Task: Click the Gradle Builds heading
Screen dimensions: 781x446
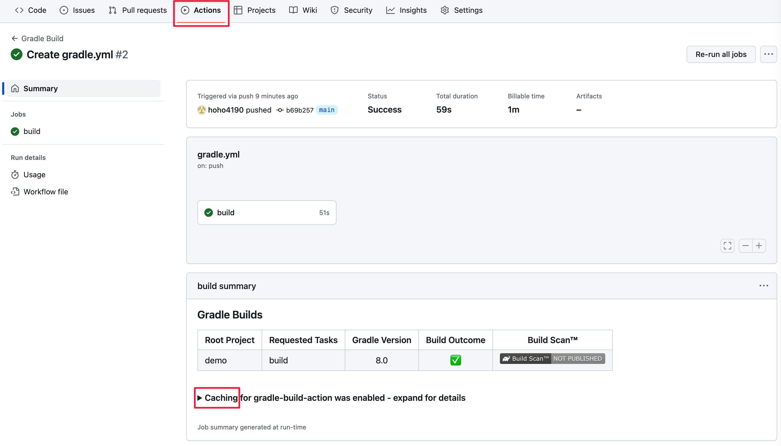Action: pos(230,315)
